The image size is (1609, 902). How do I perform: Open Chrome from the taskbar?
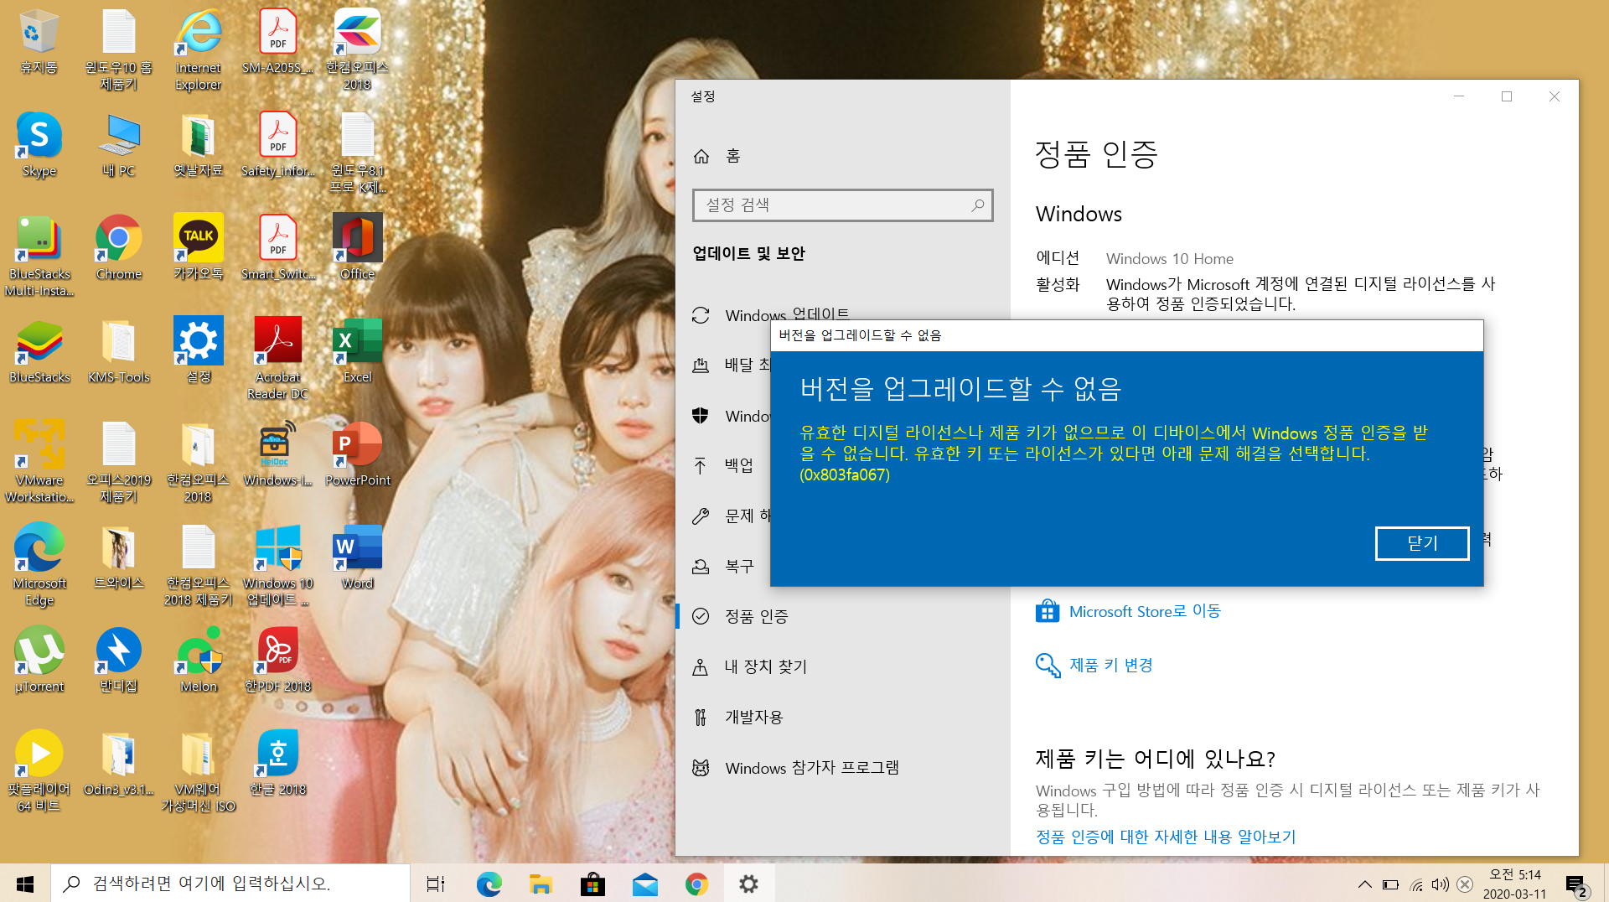click(696, 884)
